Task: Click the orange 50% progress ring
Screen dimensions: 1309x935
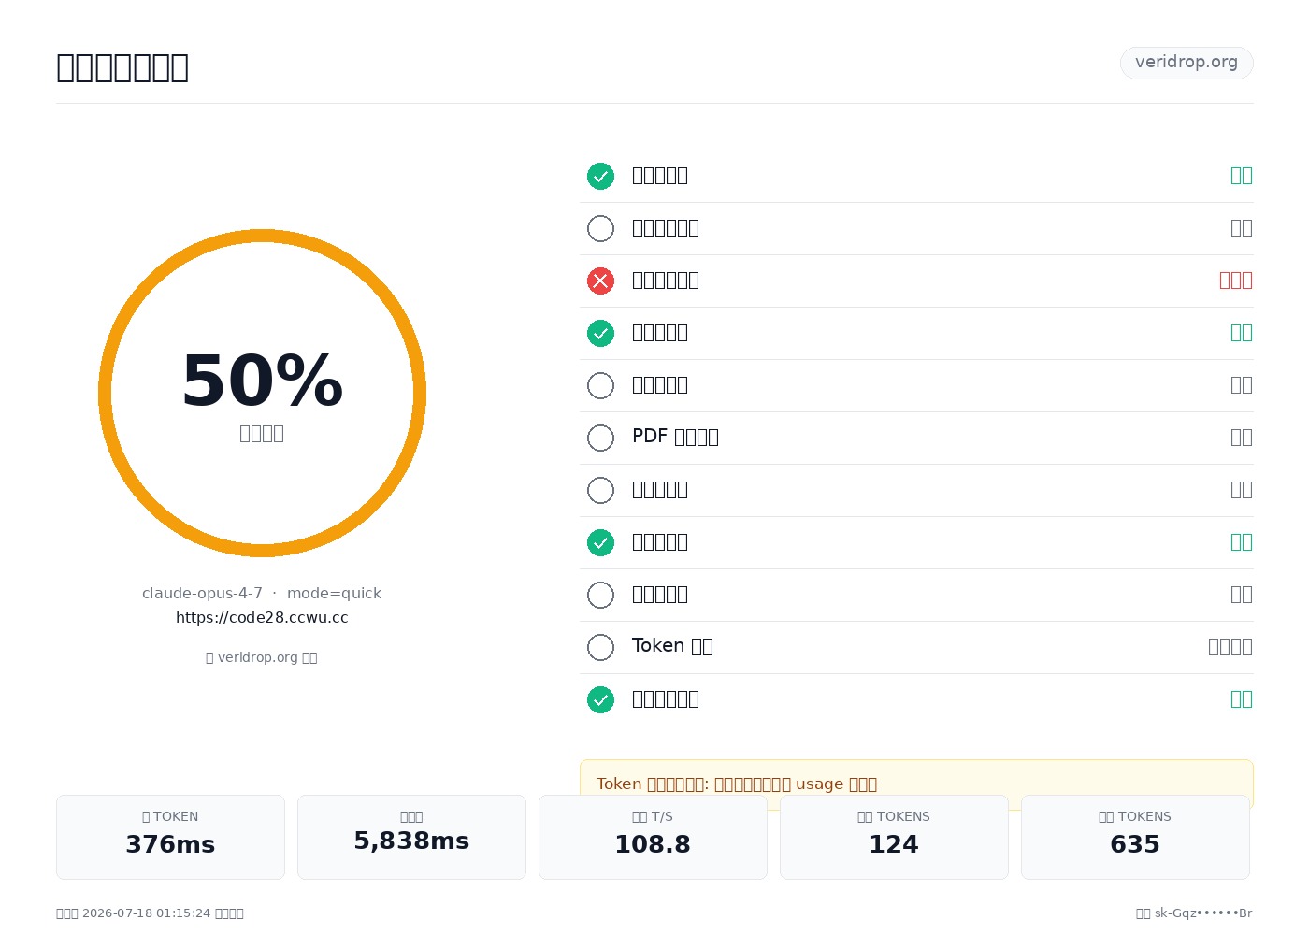Action: point(262,393)
